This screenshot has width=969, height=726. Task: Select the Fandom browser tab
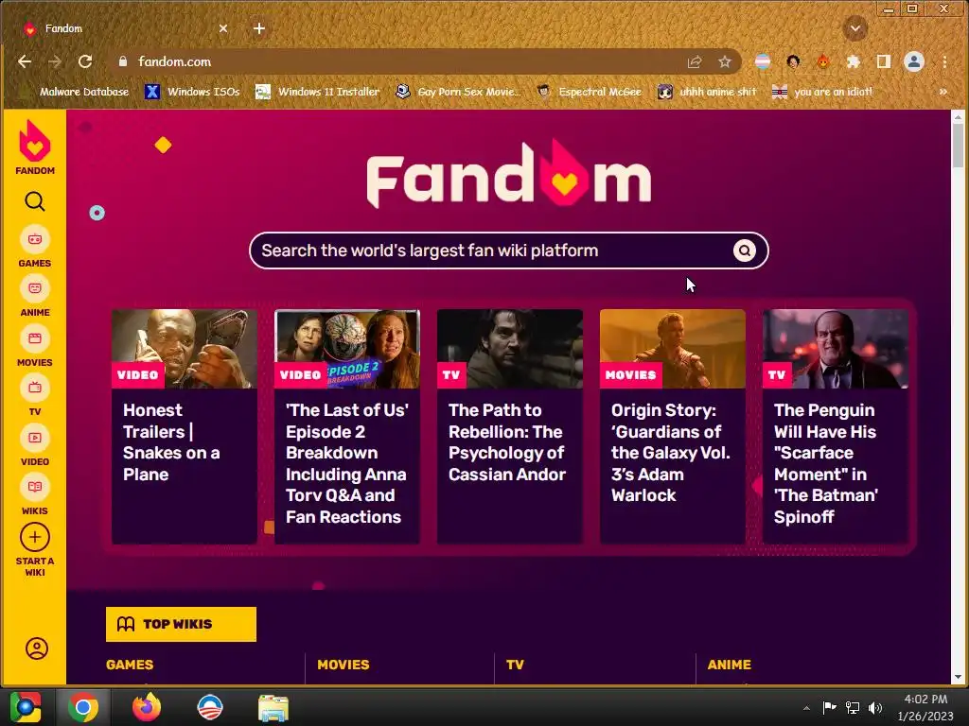coord(124,28)
